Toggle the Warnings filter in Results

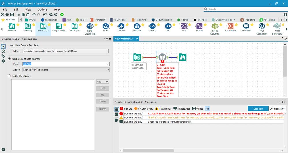[163, 108]
